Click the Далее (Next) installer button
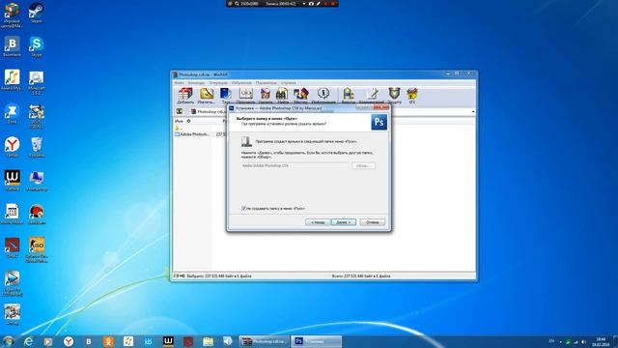618x348 pixels. tap(344, 222)
